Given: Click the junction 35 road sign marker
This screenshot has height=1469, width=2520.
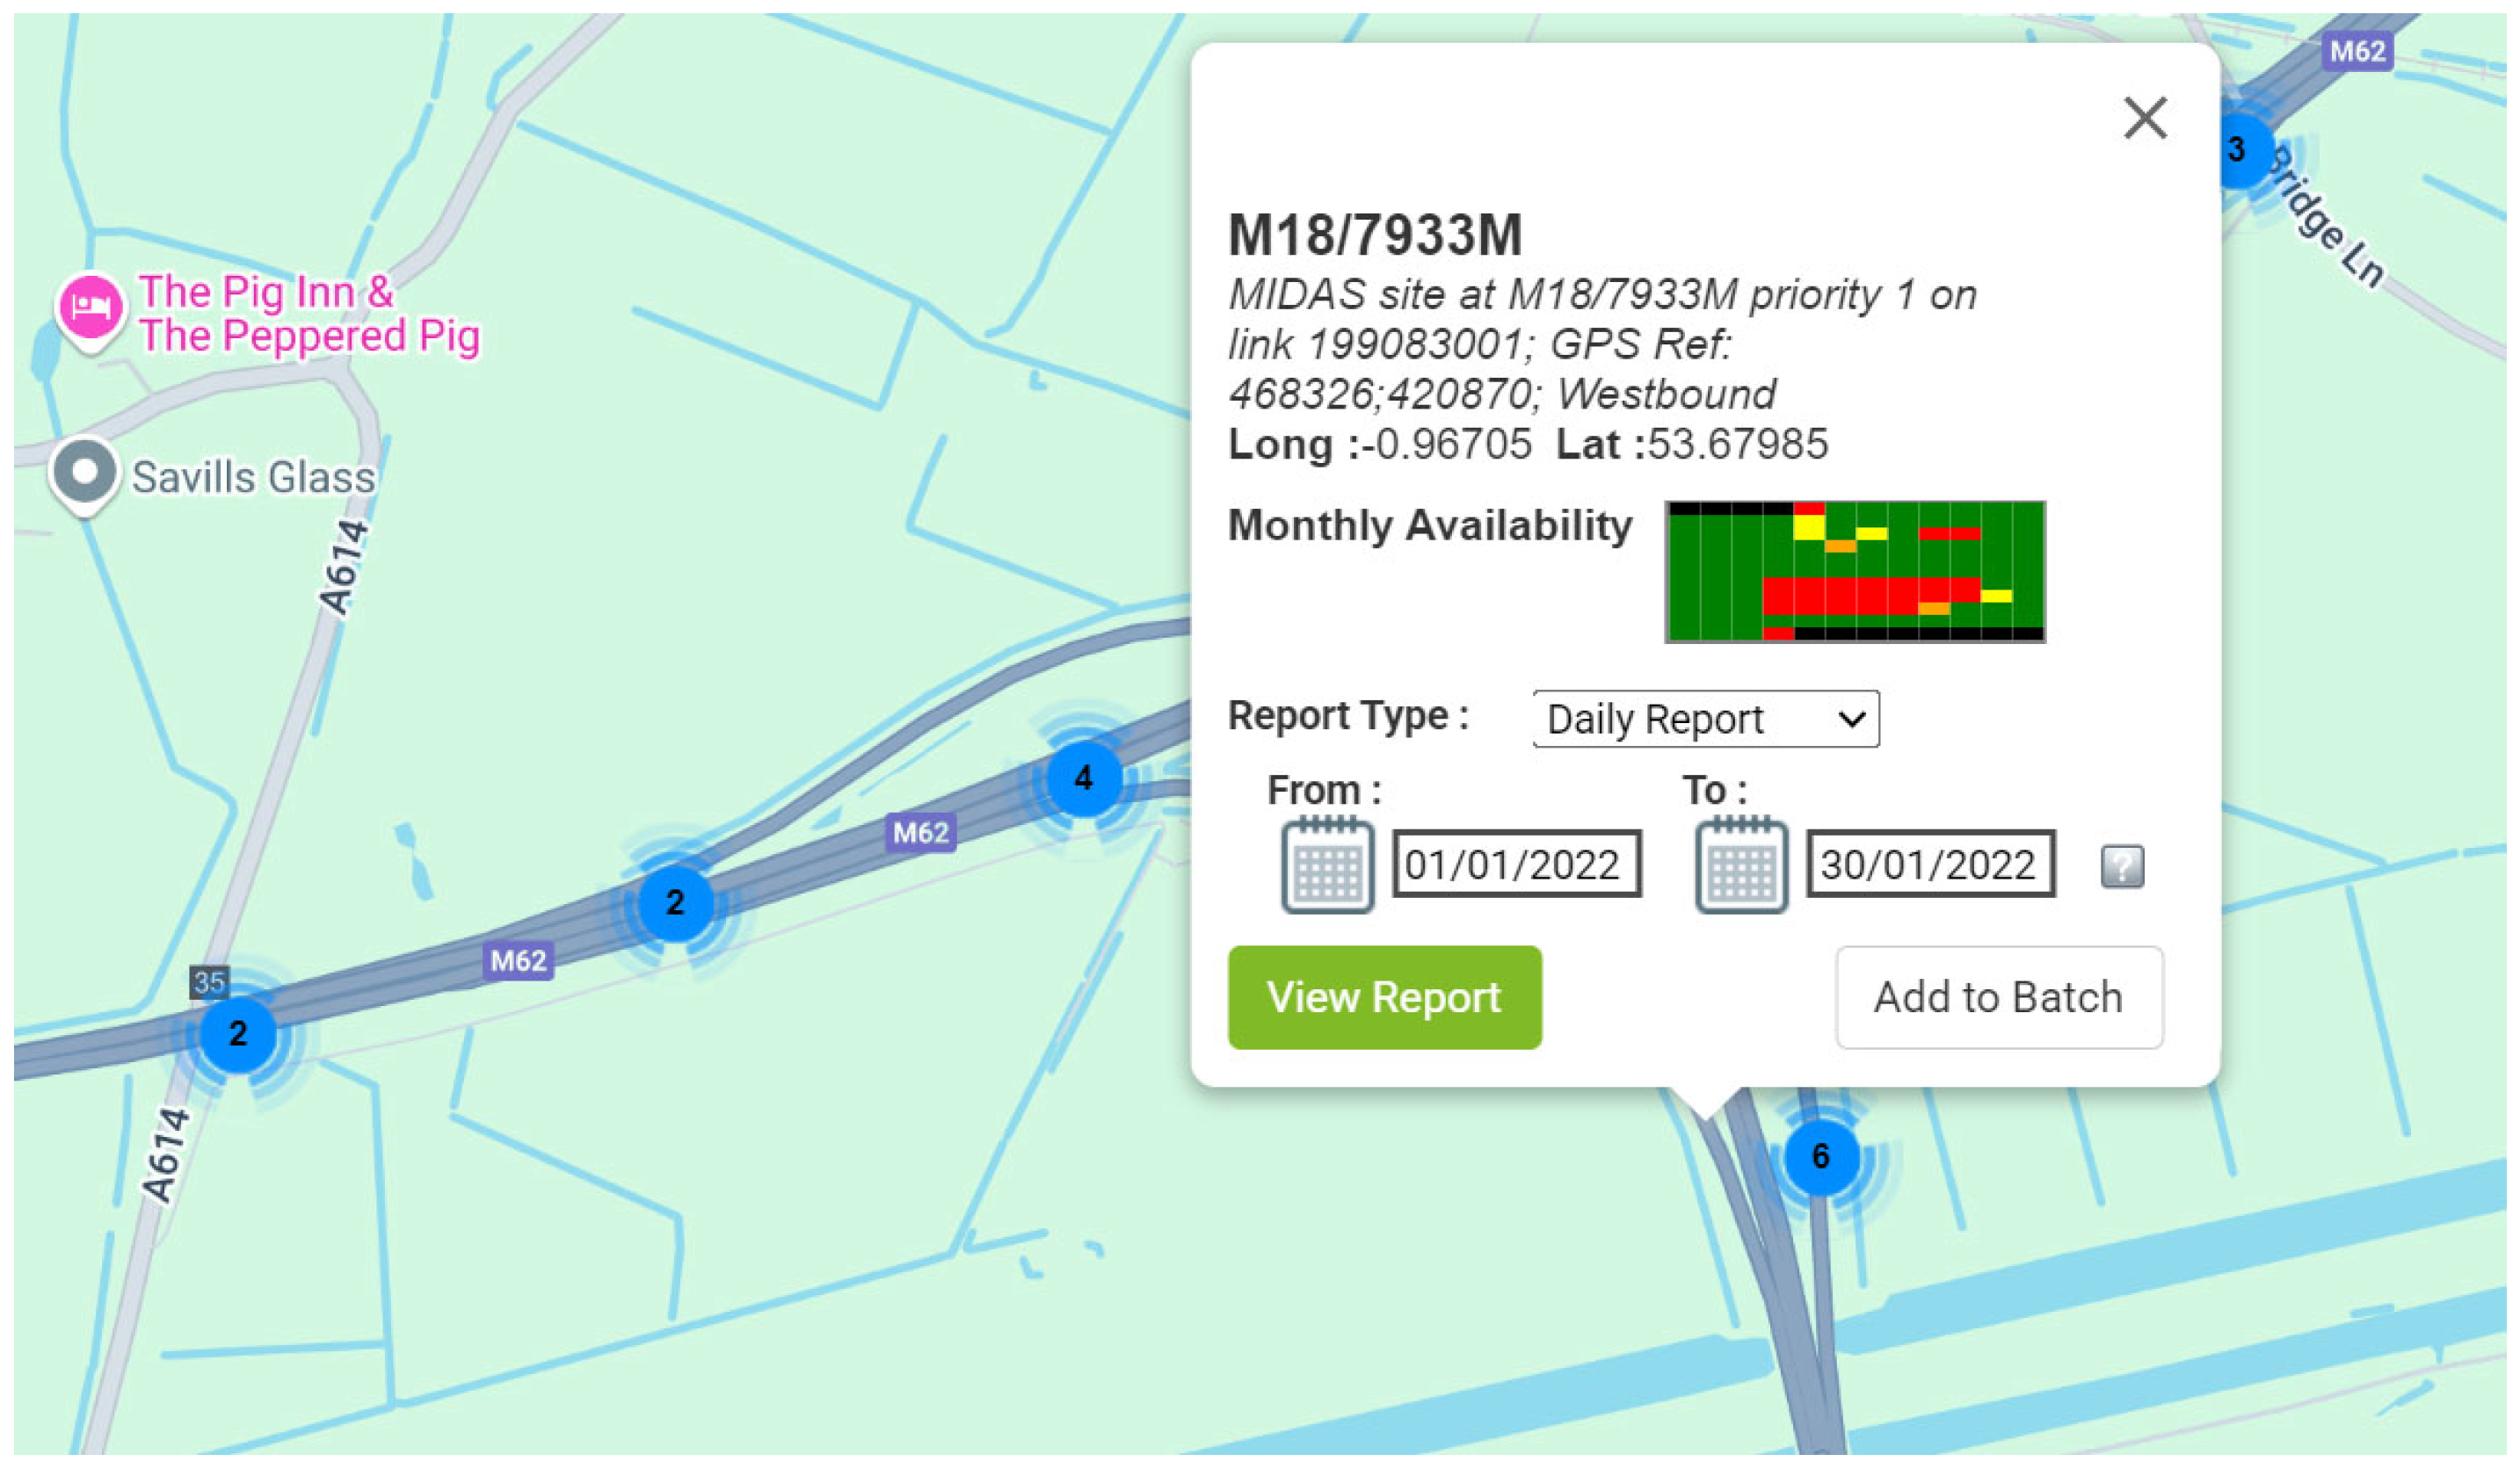Looking at the screenshot, I should [x=209, y=982].
